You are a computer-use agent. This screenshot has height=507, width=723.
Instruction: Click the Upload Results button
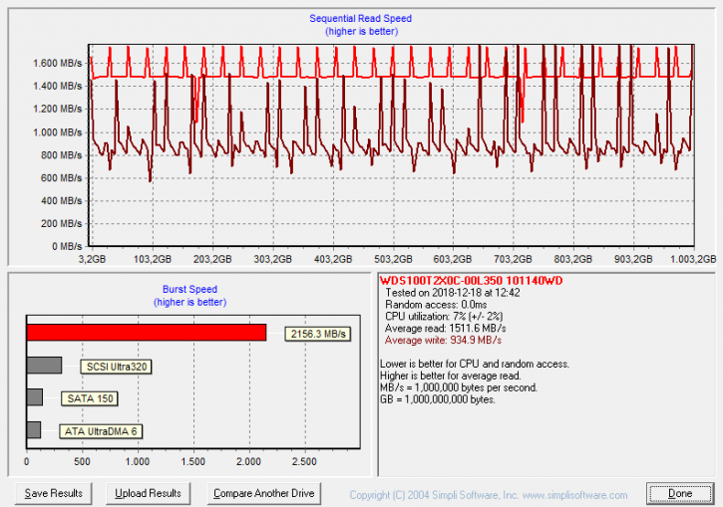click(x=148, y=494)
